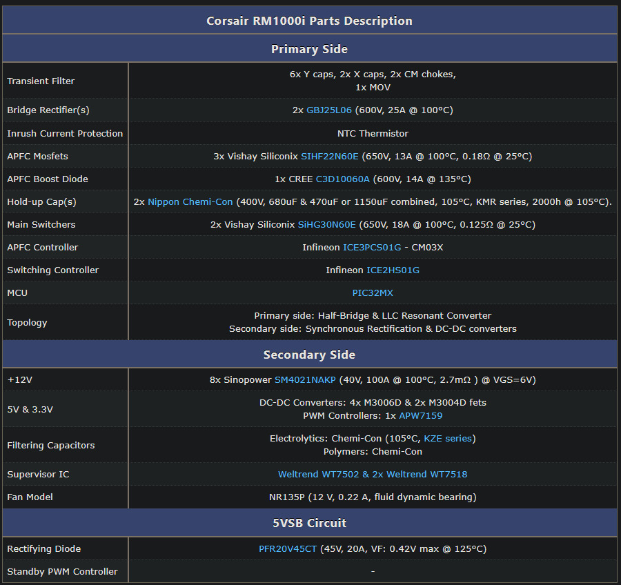This screenshot has width=621, height=585.
Task: Click the '1x MOV' text line
Action: 373,88
